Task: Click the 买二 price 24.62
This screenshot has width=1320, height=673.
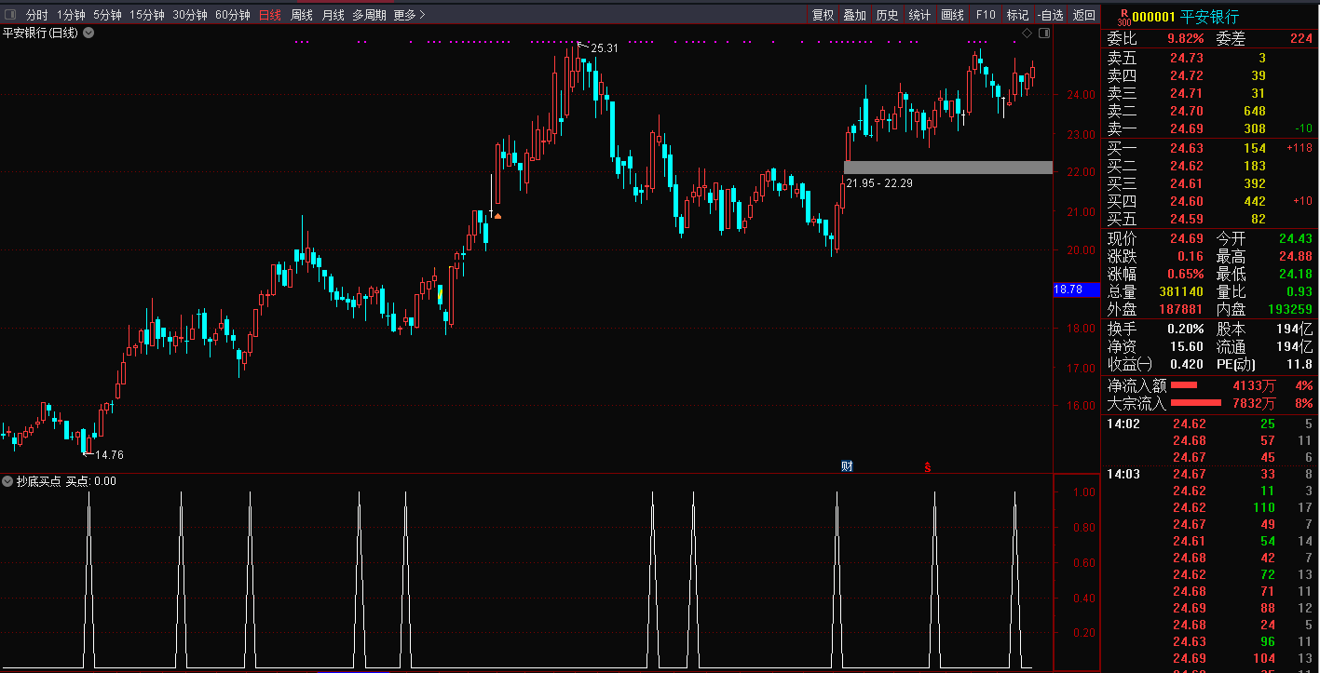Action: pos(1187,166)
